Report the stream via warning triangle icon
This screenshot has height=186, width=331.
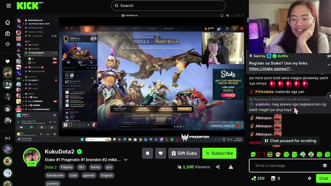pyautogui.click(x=231, y=167)
